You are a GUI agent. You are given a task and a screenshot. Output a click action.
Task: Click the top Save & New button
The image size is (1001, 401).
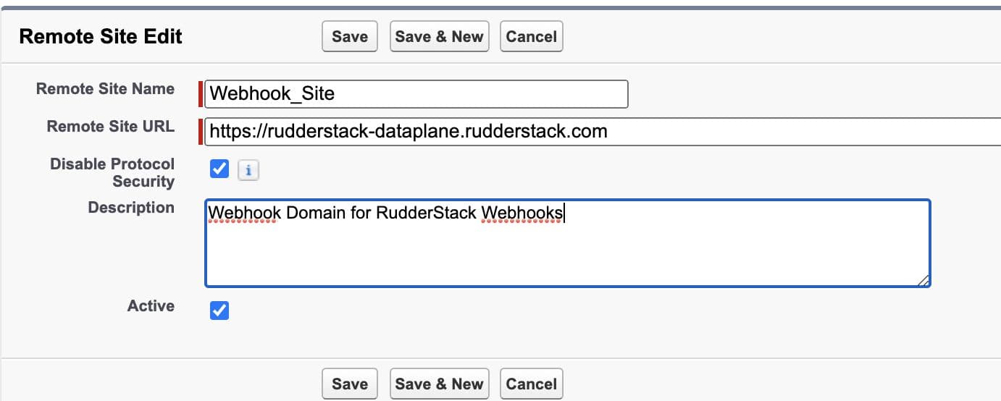(x=439, y=37)
